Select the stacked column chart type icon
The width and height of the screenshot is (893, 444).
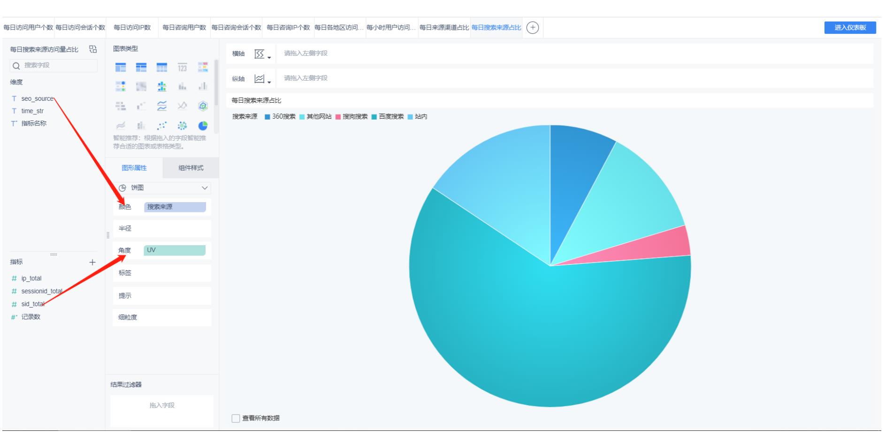pos(182,87)
